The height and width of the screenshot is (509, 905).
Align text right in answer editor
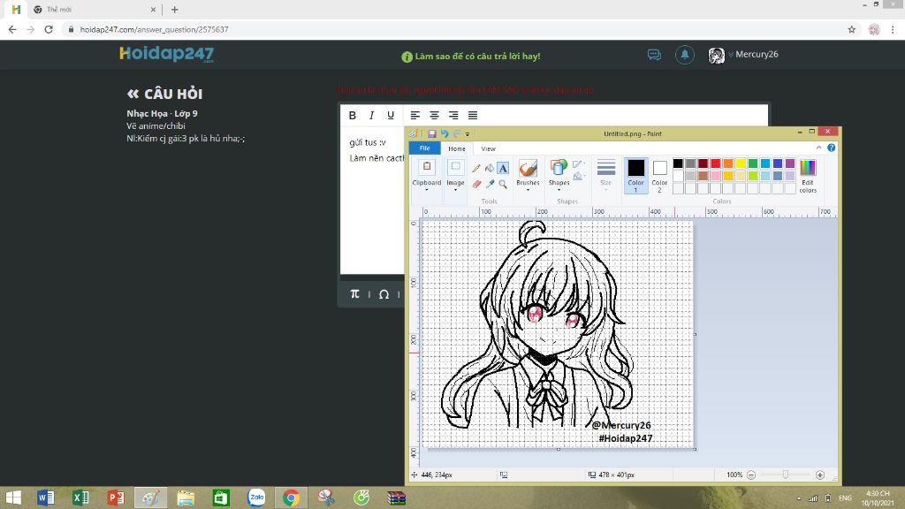click(453, 116)
